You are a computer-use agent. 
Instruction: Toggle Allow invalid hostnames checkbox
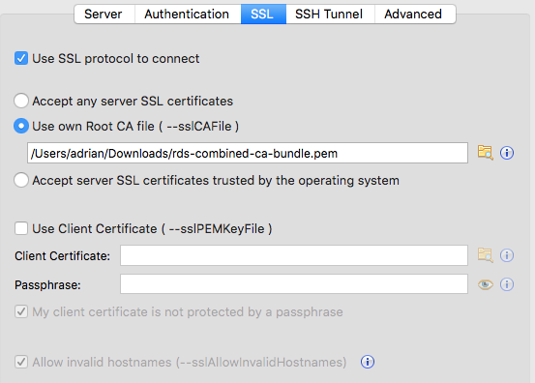pos(21,362)
